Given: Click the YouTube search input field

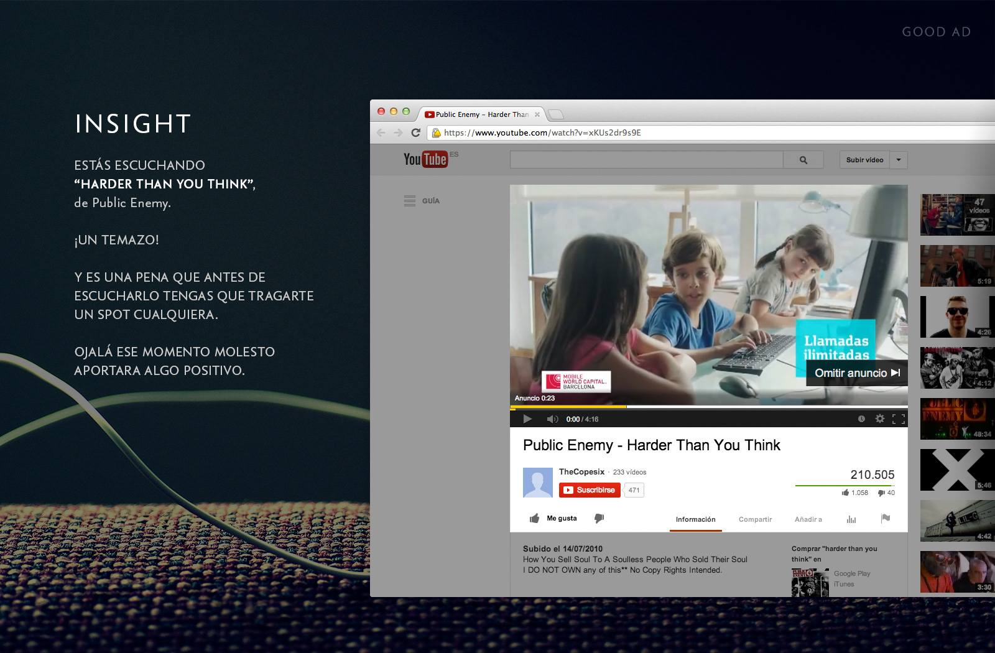Looking at the screenshot, I should click(646, 160).
